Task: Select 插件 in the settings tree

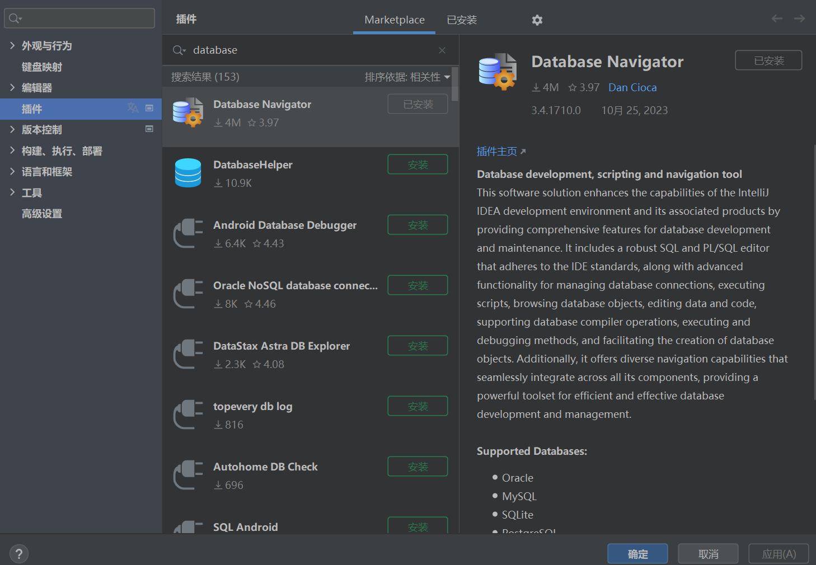Action: (81, 109)
